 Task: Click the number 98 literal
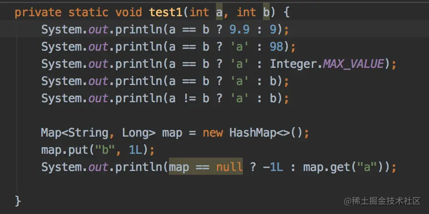click(x=276, y=46)
